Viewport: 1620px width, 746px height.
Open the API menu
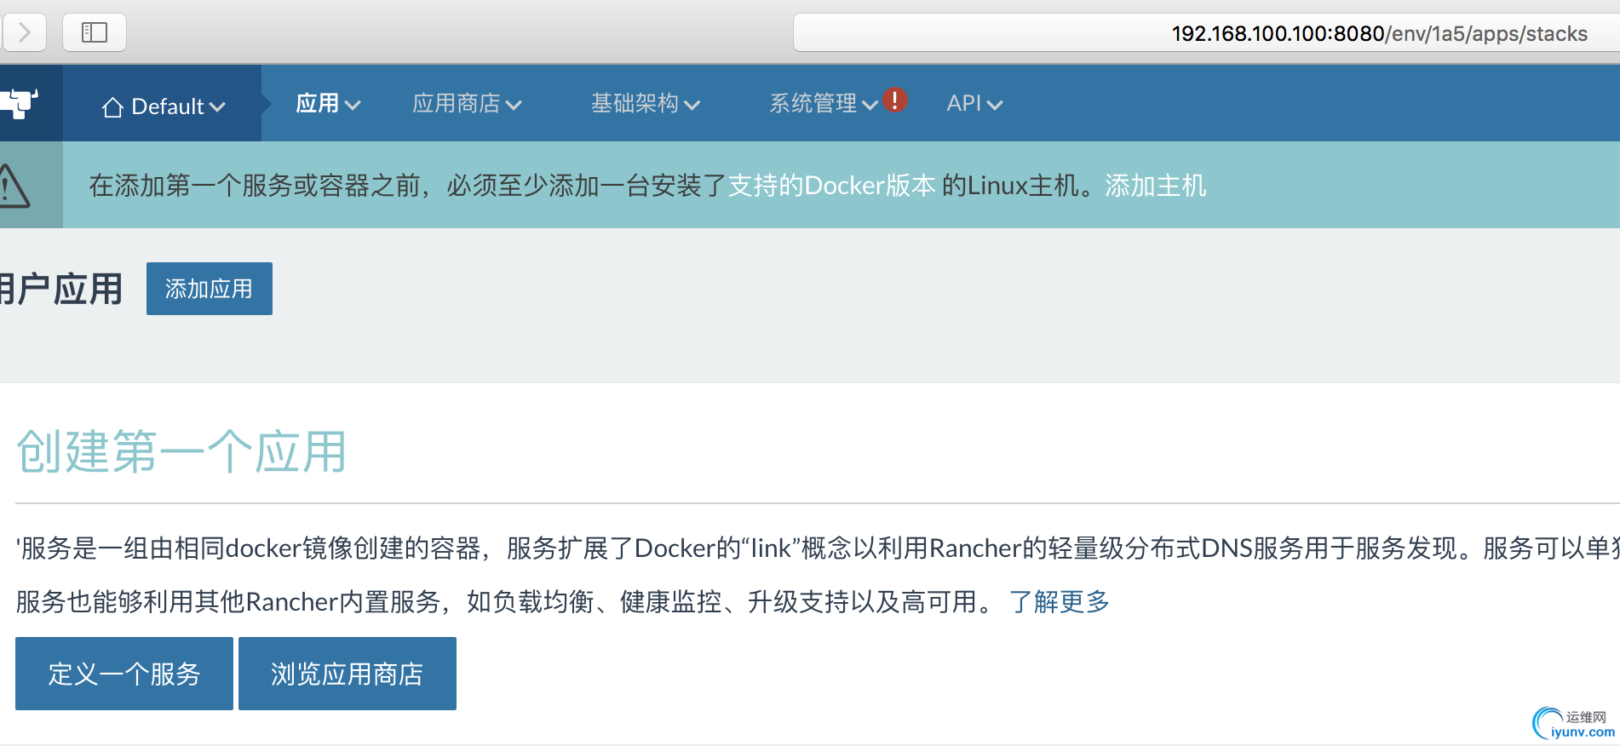[974, 104]
